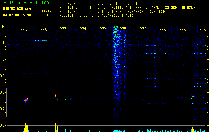Click the A504HB(yagi 4el) antenna text
209x132 pixels.
117,16
